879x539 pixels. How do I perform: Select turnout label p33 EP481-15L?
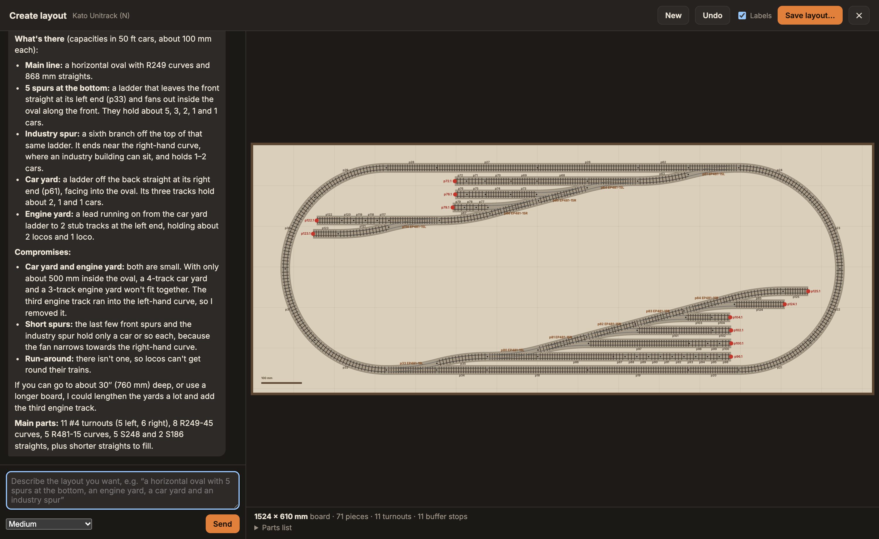coord(411,363)
